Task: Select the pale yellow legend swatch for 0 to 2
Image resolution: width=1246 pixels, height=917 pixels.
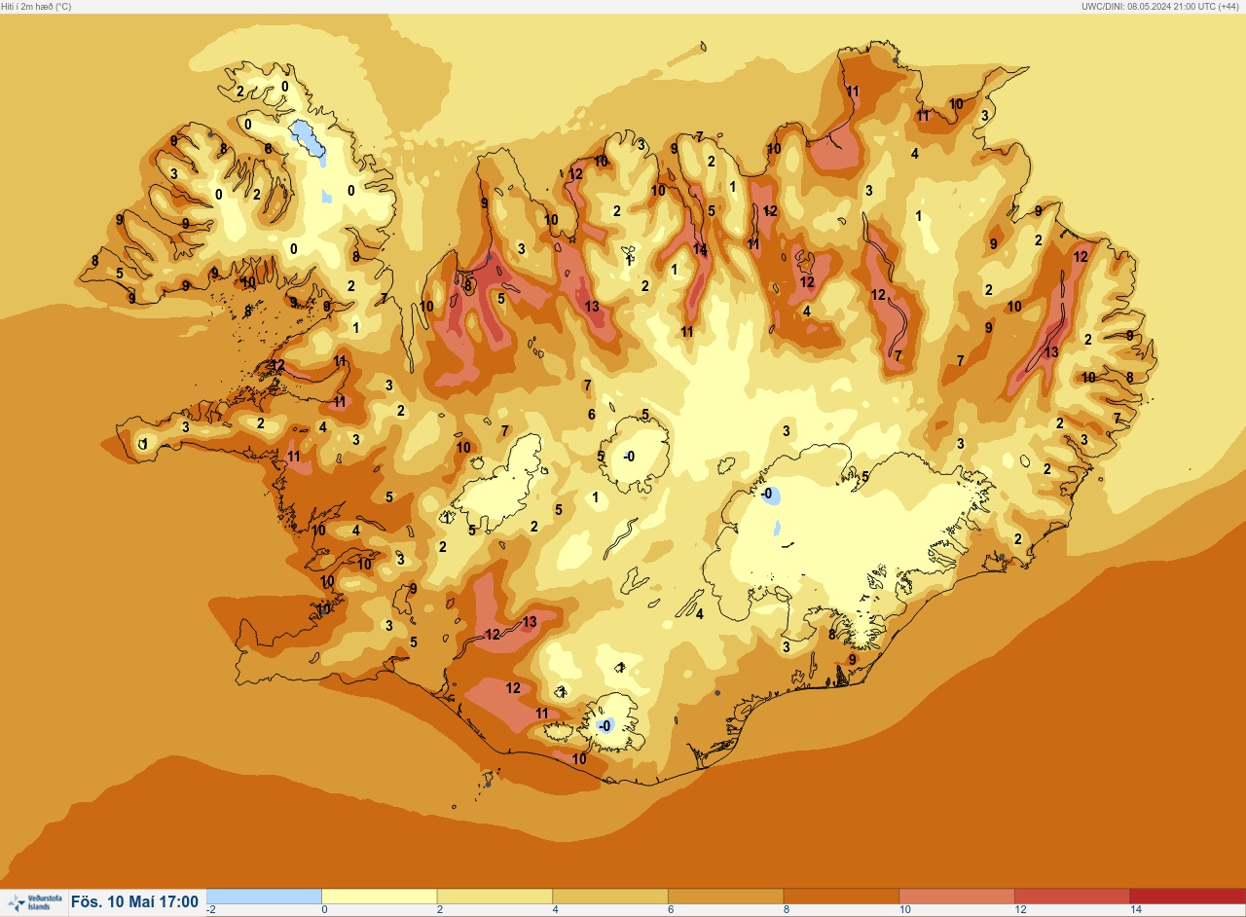Action: tap(379, 896)
